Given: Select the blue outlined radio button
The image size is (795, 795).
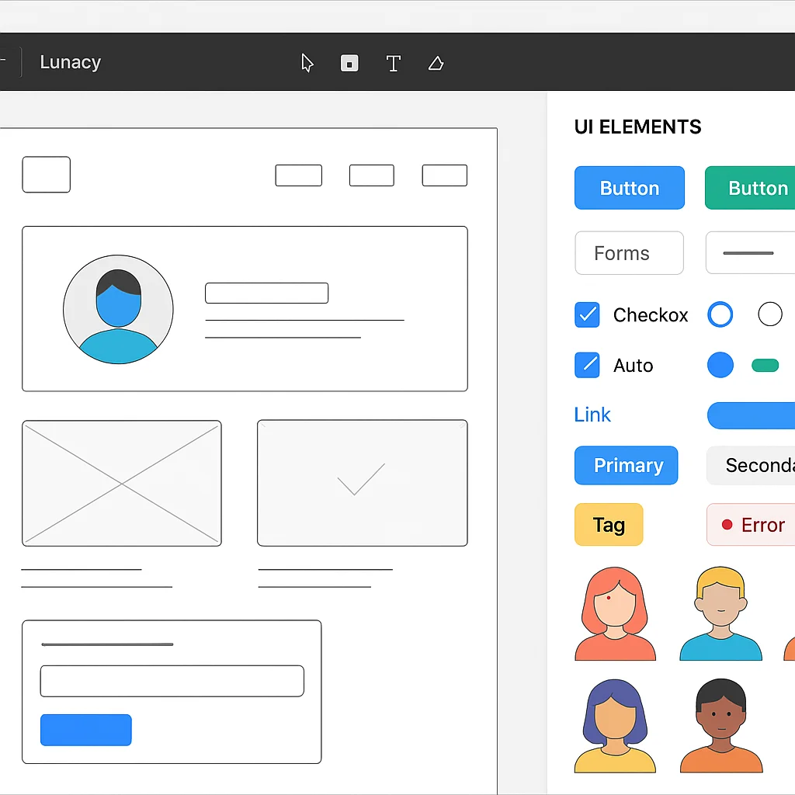Looking at the screenshot, I should click(x=720, y=314).
